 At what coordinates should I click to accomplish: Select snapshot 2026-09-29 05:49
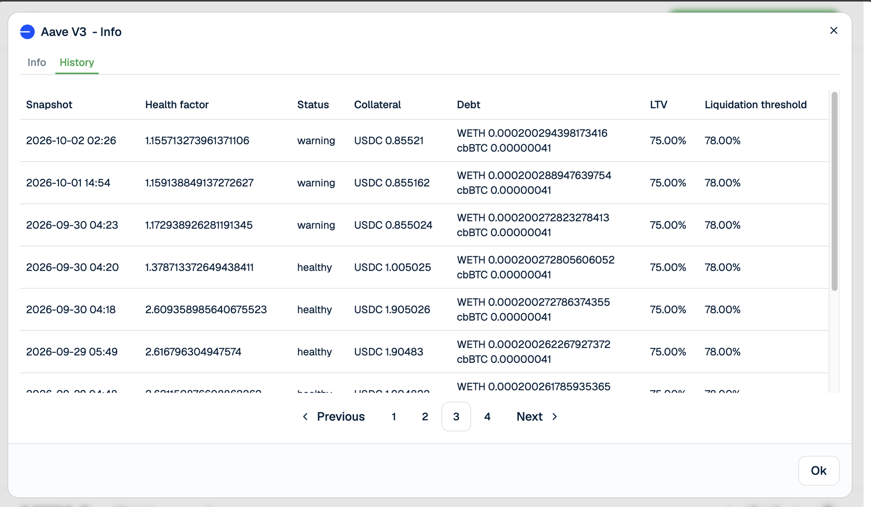coord(72,352)
